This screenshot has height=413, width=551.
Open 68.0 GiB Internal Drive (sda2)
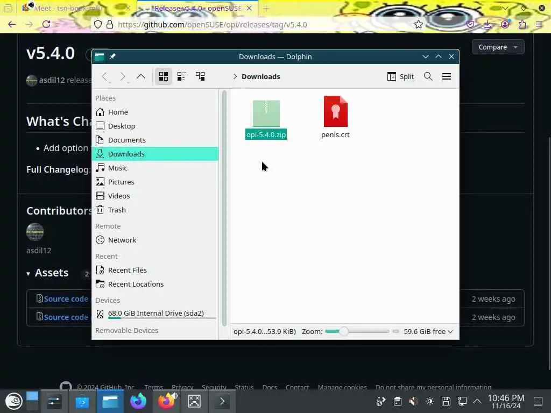click(x=155, y=314)
